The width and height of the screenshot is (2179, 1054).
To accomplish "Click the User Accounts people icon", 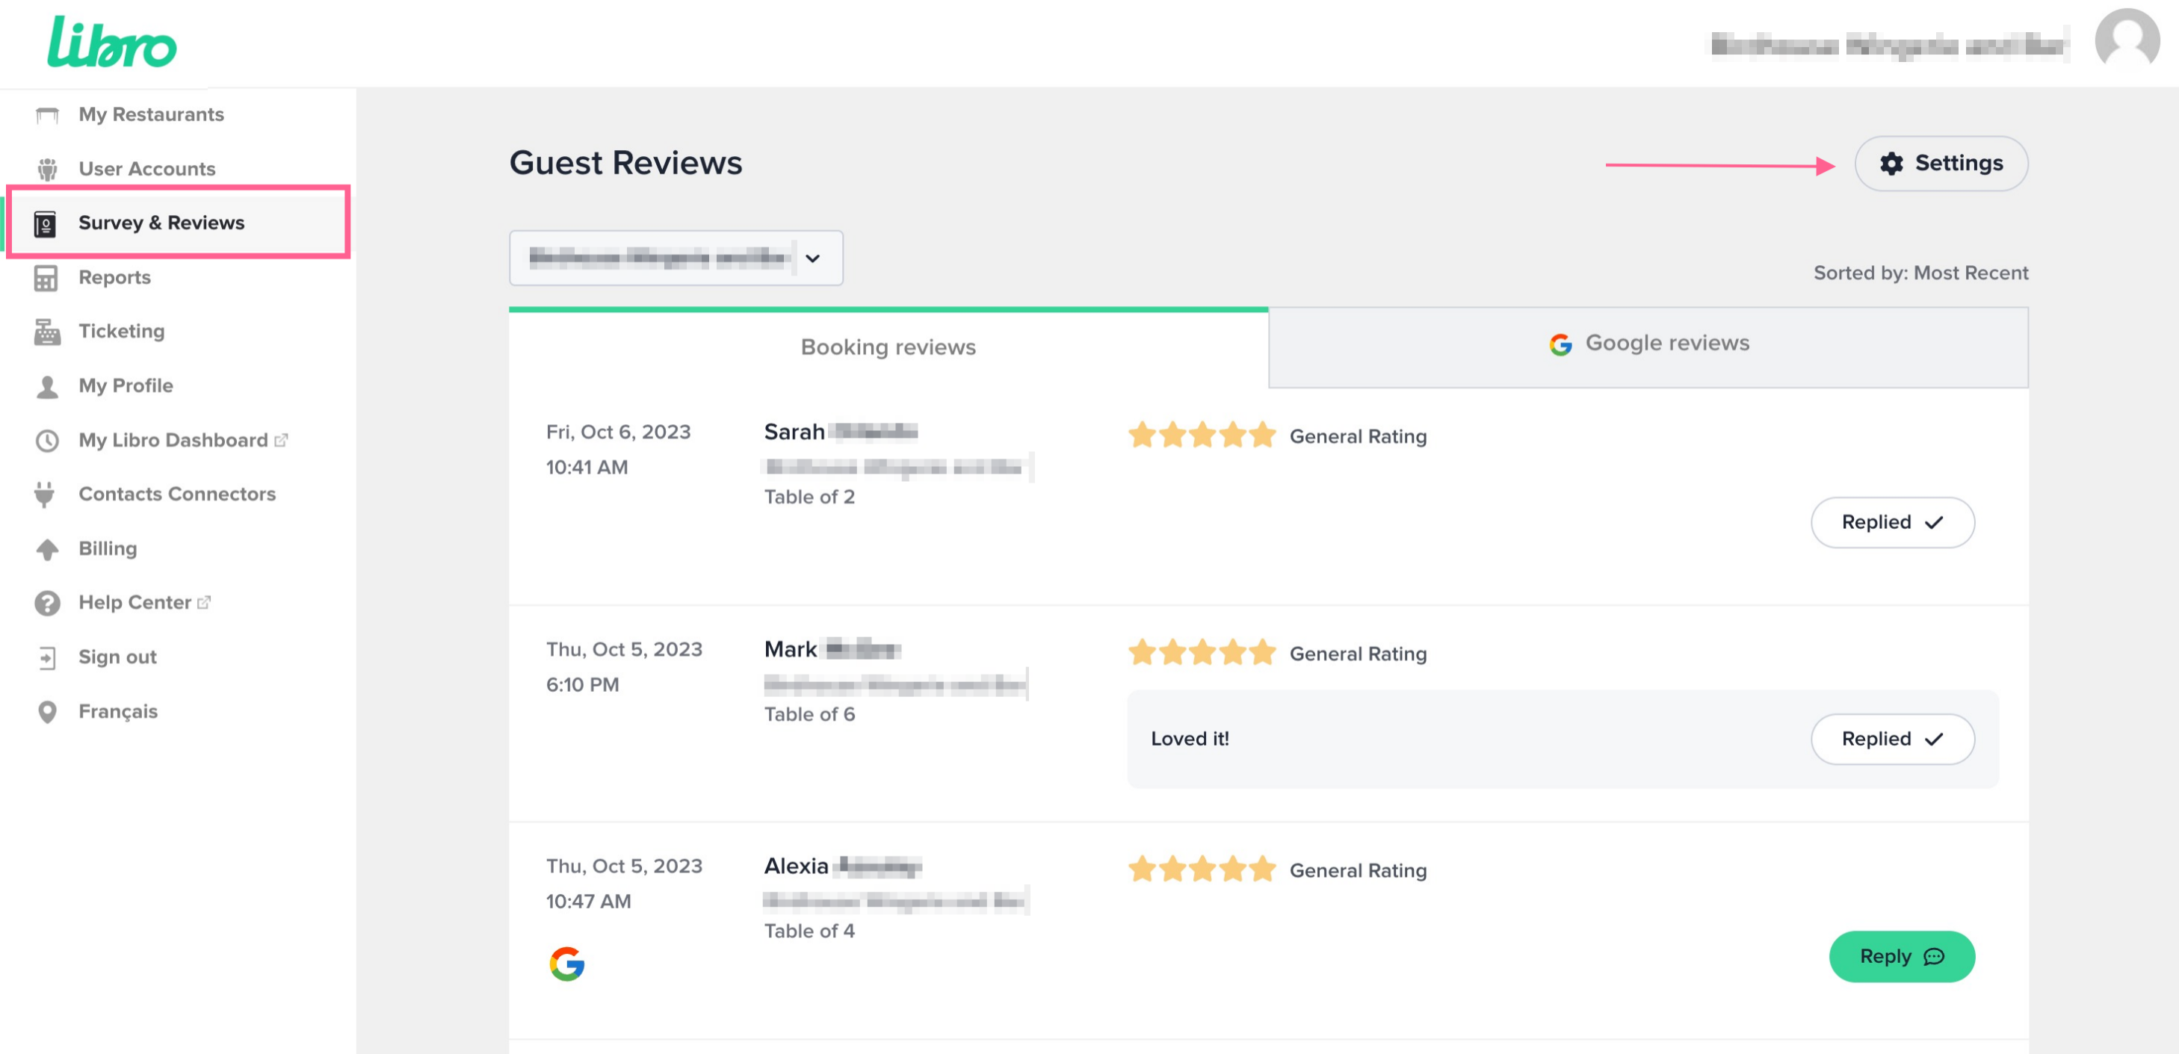I will pos(47,169).
